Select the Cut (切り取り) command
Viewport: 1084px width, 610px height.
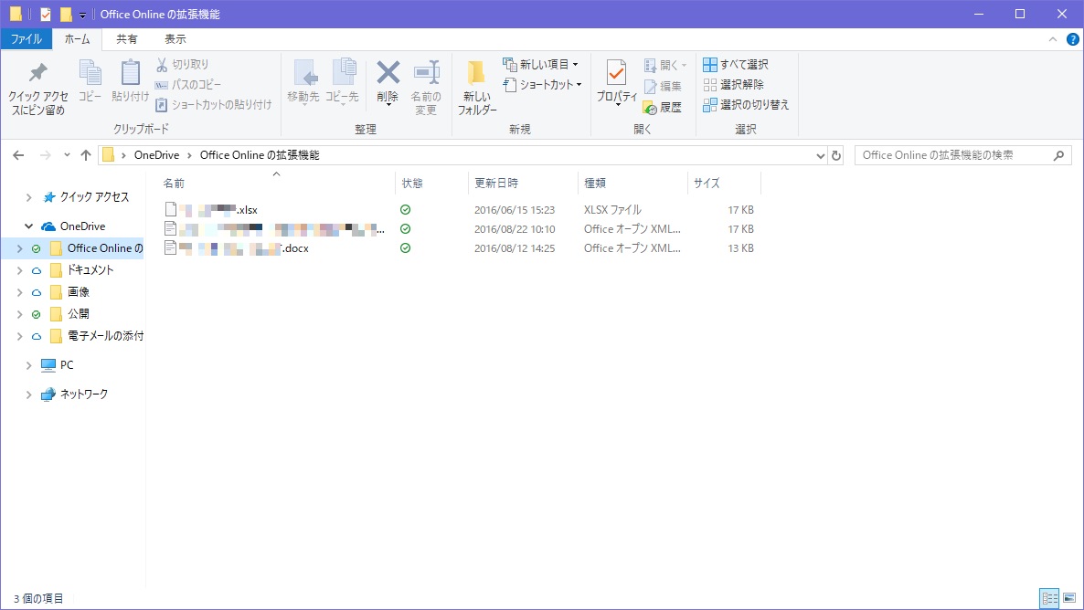(x=182, y=64)
